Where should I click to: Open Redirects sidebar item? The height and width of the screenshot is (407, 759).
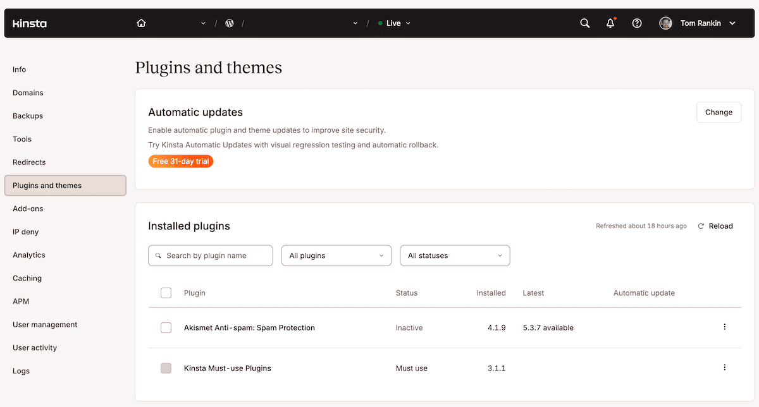[x=29, y=162]
